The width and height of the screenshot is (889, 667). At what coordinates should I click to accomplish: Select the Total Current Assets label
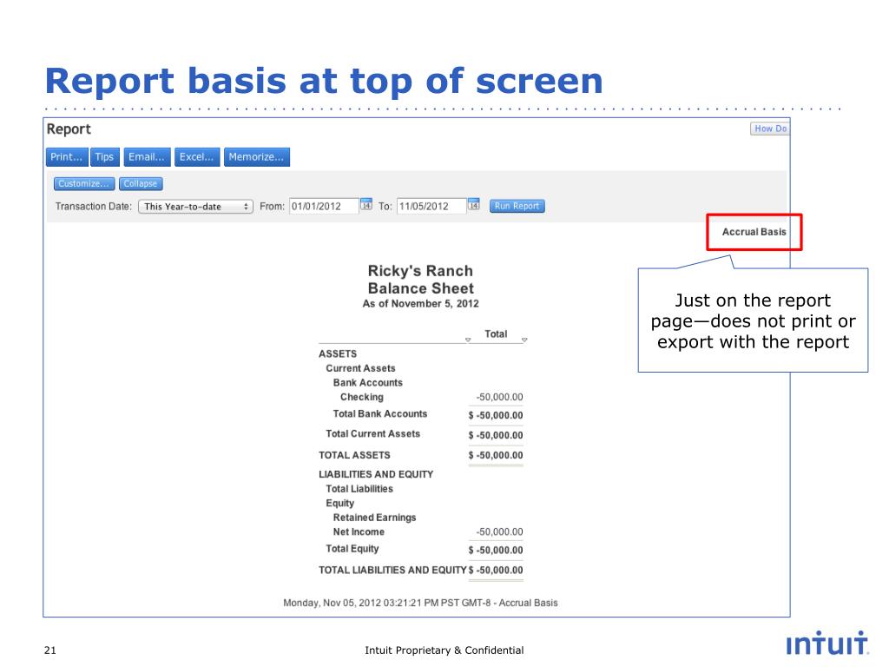(x=373, y=434)
